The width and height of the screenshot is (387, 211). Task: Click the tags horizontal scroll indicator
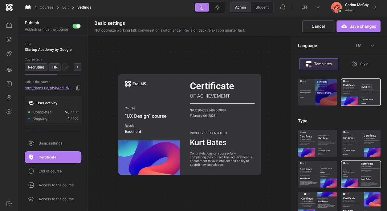[x=41, y=74]
